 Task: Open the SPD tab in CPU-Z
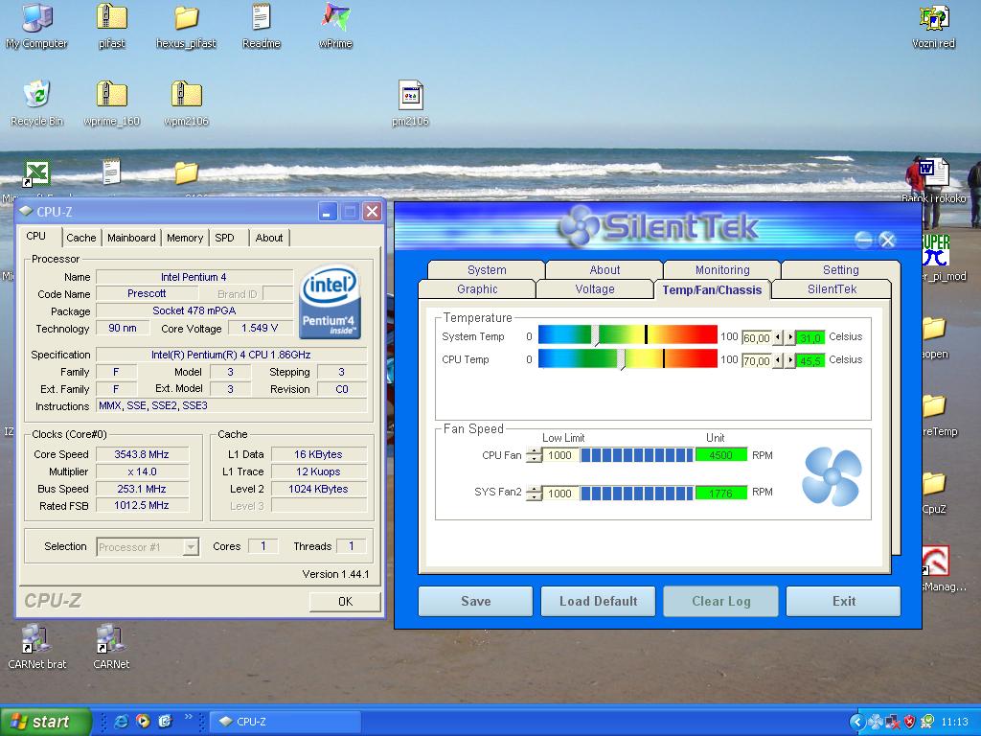pyautogui.click(x=224, y=238)
